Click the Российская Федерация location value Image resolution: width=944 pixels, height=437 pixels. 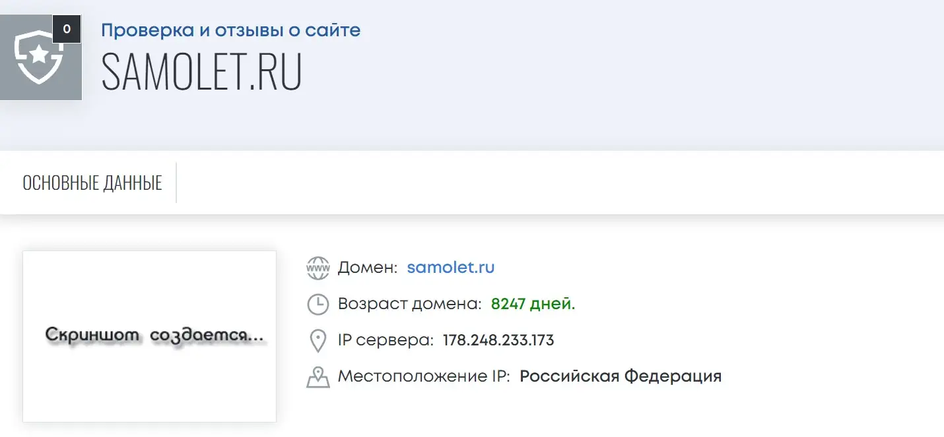coord(621,376)
